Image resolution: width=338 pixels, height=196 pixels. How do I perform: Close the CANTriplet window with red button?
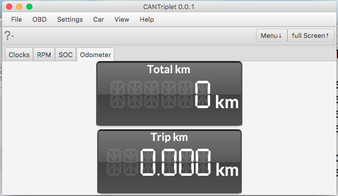click(x=9, y=7)
